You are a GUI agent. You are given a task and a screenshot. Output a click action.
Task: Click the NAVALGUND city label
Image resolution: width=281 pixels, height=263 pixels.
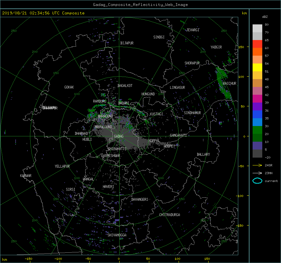pos(103,127)
